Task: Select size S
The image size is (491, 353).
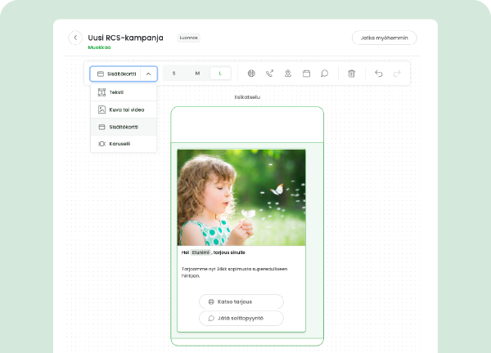Action: click(x=173, y=74)
